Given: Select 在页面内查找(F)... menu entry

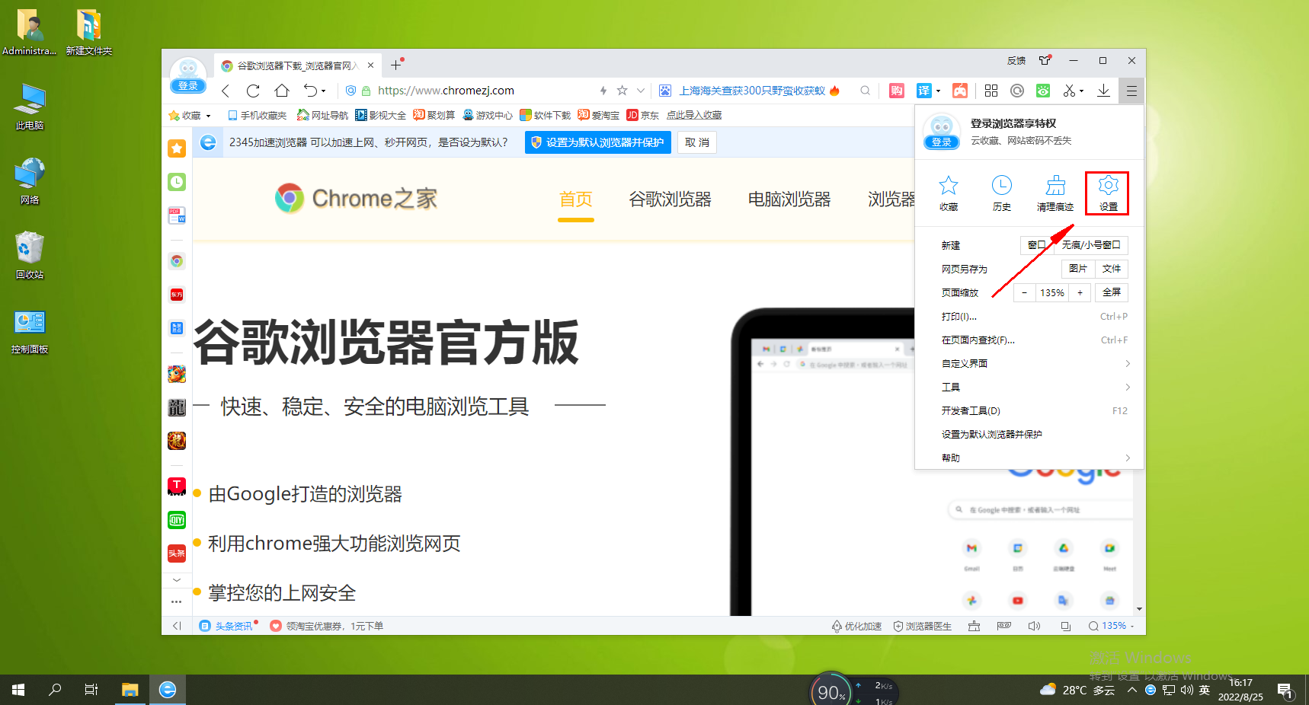Looking at the screenshot, I should coord(1035,340).
